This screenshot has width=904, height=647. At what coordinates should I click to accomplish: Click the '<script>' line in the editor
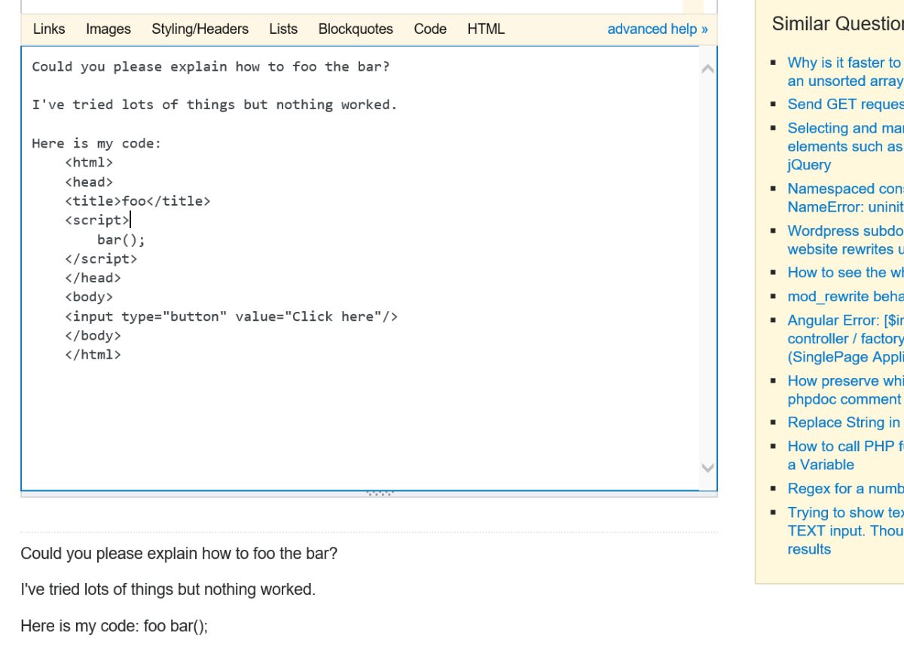(97, 220)
